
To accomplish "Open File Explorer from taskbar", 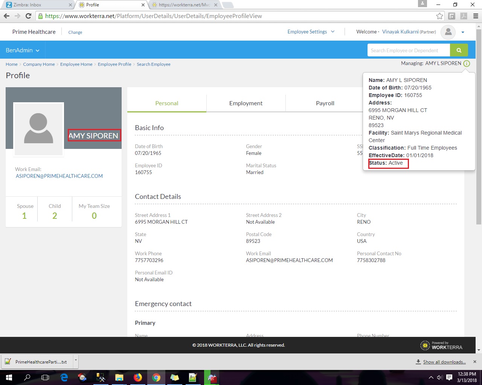I will (x=119, y=377).
